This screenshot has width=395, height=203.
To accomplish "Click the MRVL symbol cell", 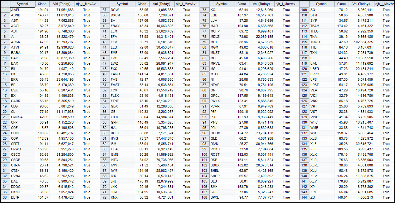I will click(222, 63).
